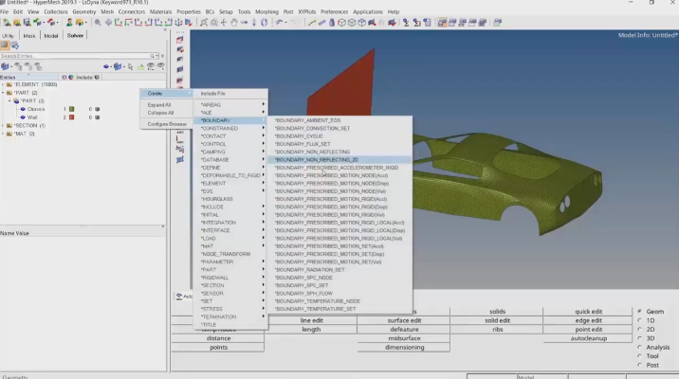Choose *BOUNDARY_CYCLIC from the submenu
679x379 pixels.
pos(300,135)
